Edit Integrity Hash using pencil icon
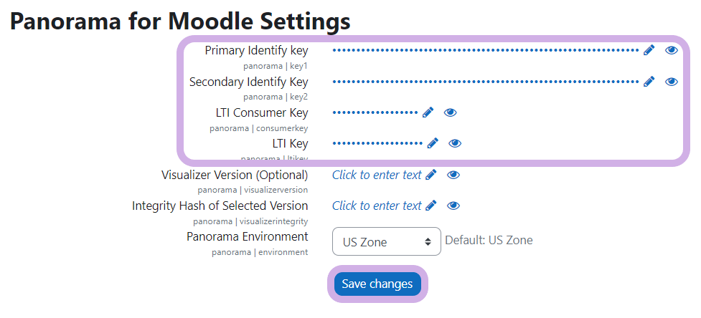Viewport: 701px width, 318px height. click(431, 206)
